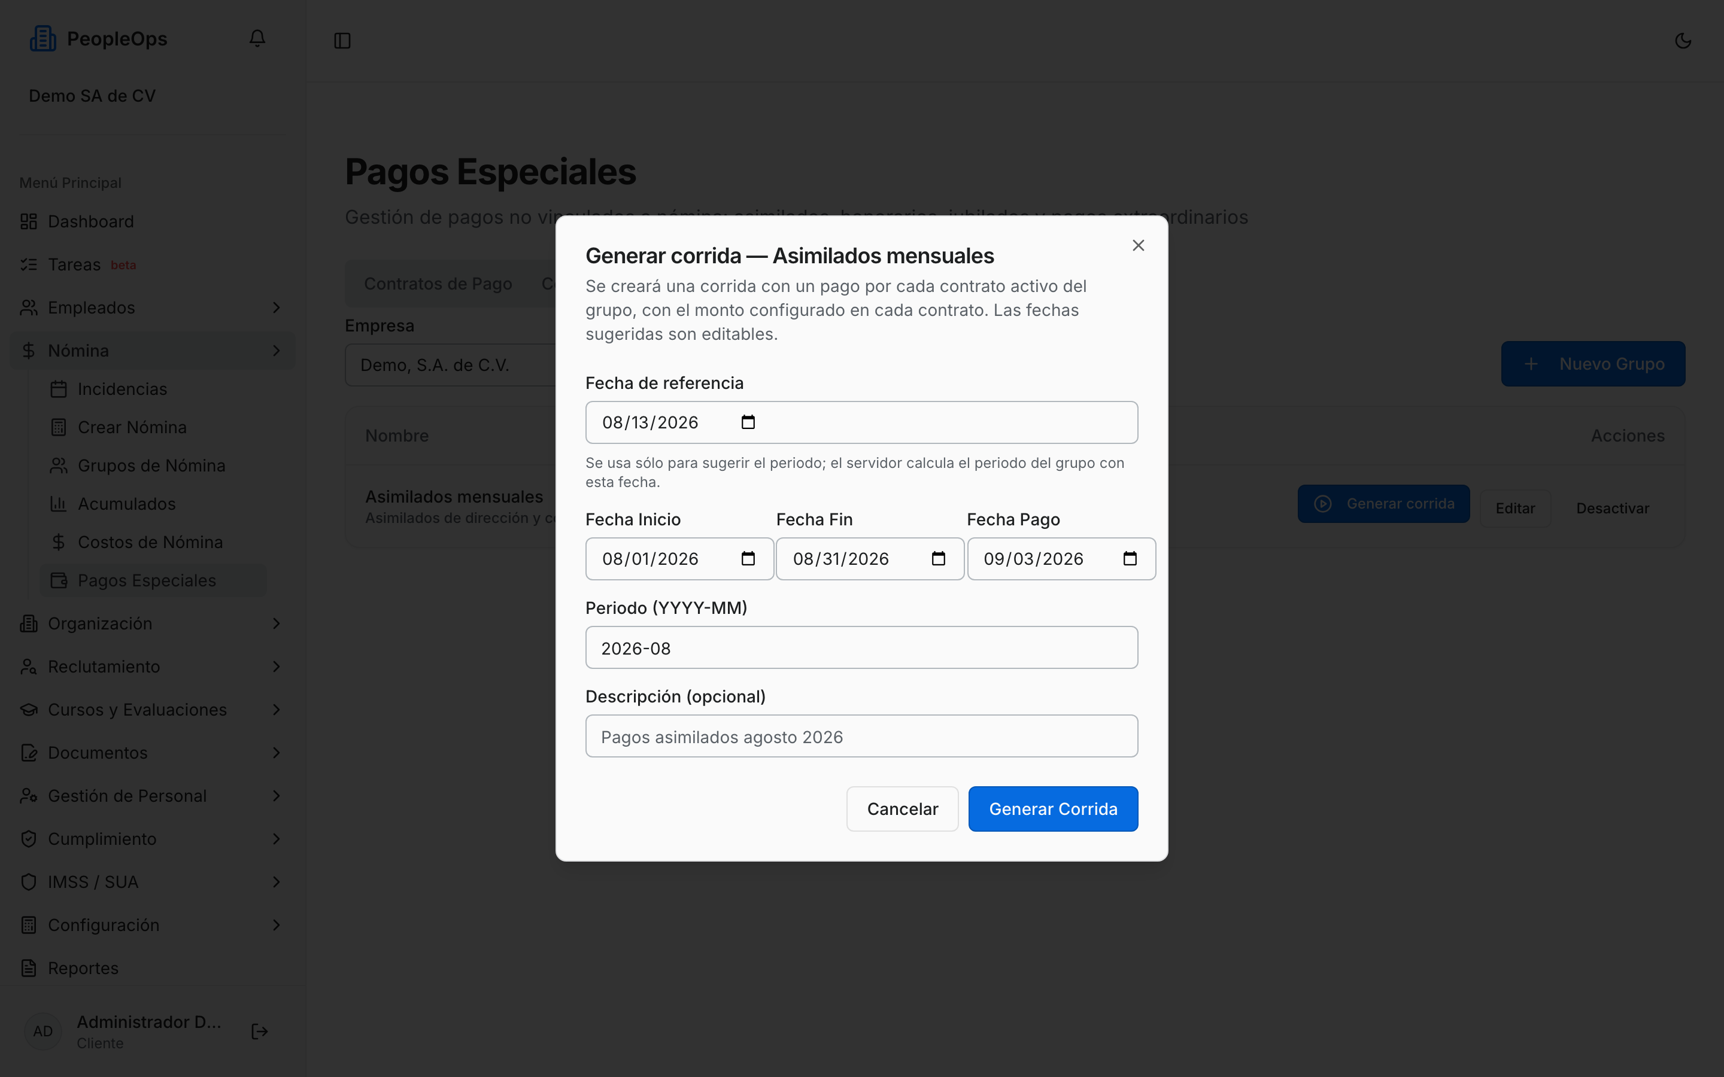Click the AD user avatar
This screenshot has height=1077, width=1724.
point(43,1032)
